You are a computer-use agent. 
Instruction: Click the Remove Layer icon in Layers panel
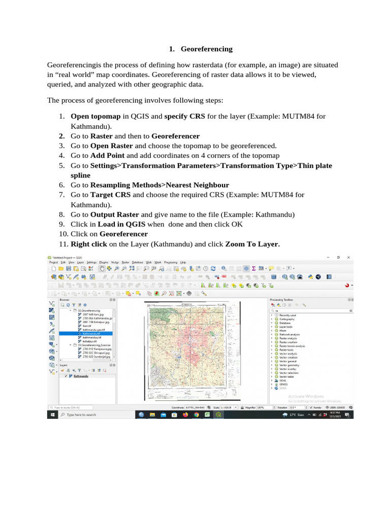[105, 370]
